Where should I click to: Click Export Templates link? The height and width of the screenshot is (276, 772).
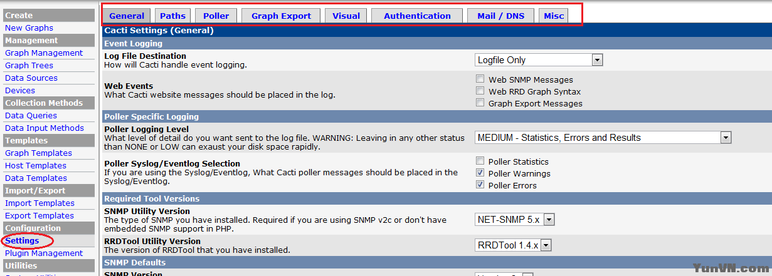(40, 215)
